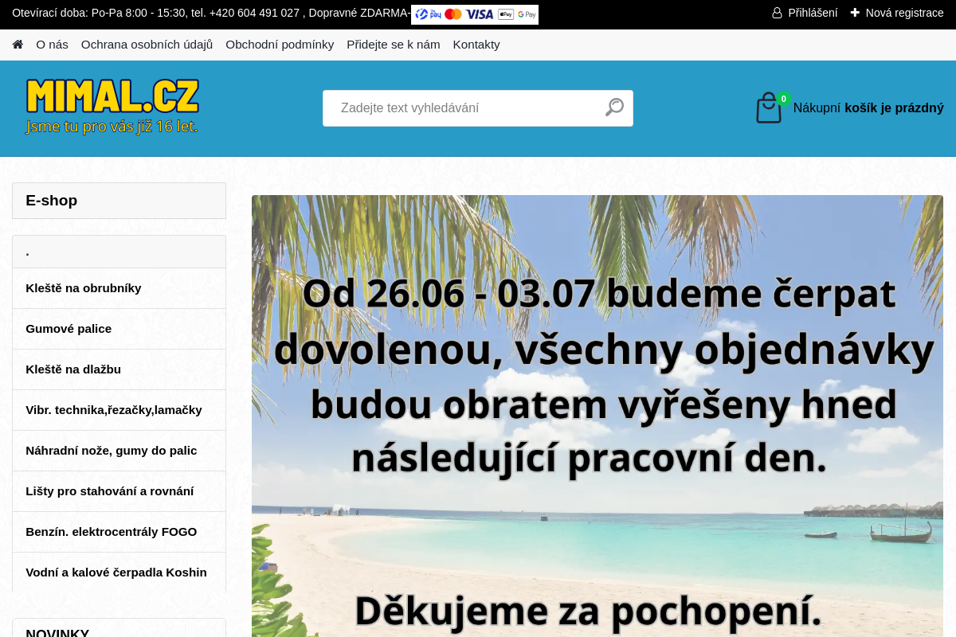Click the E-shop sidebar heading
Image resolution: width=956 pixels, height=637 pixels.
point(119,201)
